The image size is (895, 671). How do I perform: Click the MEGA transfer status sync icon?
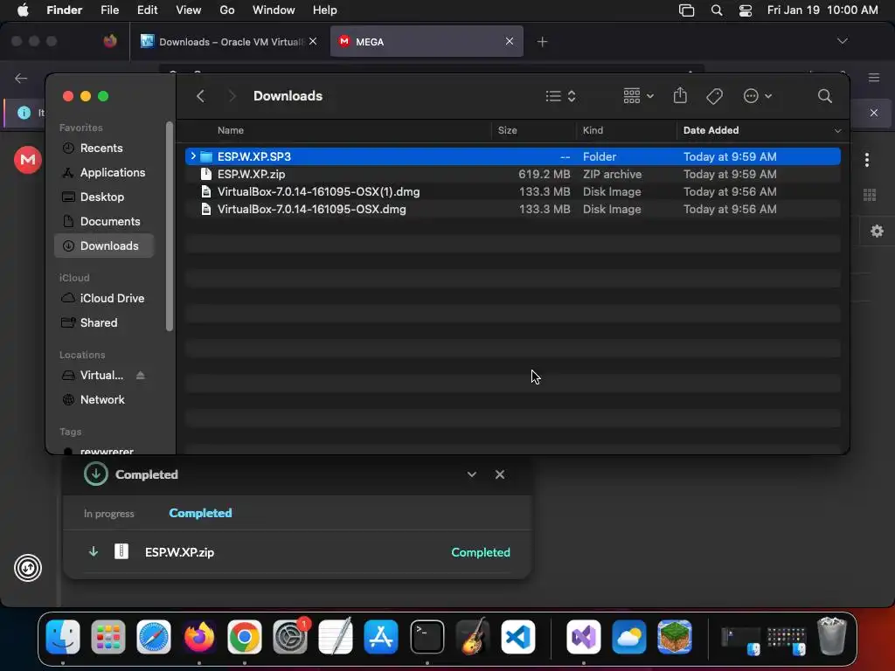pos(28,568)
